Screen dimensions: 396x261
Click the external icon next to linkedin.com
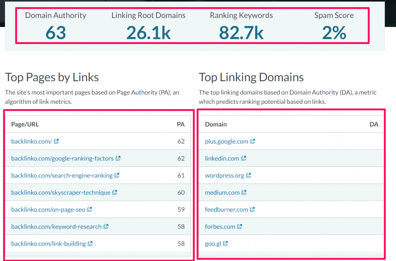pyautogui.click(x=244, y=158)
